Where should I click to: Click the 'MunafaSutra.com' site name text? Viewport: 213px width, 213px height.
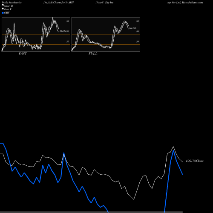tap(192, 3)
